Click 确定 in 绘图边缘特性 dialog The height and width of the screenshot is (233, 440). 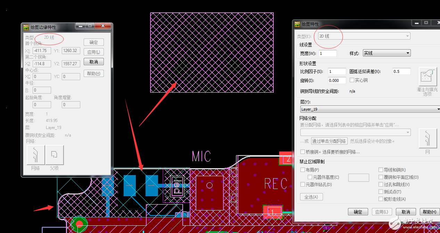(x=94, y=42)
